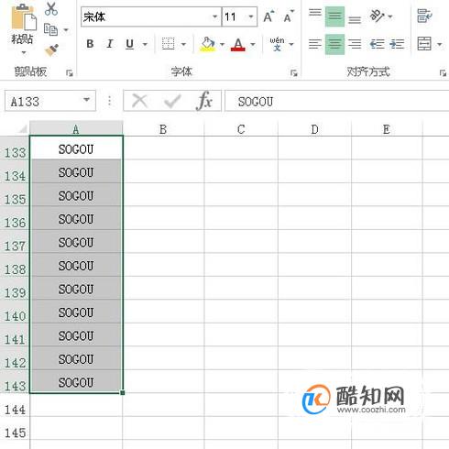
Task: Click the name box showing A133
Action: (x=43, y=101)
